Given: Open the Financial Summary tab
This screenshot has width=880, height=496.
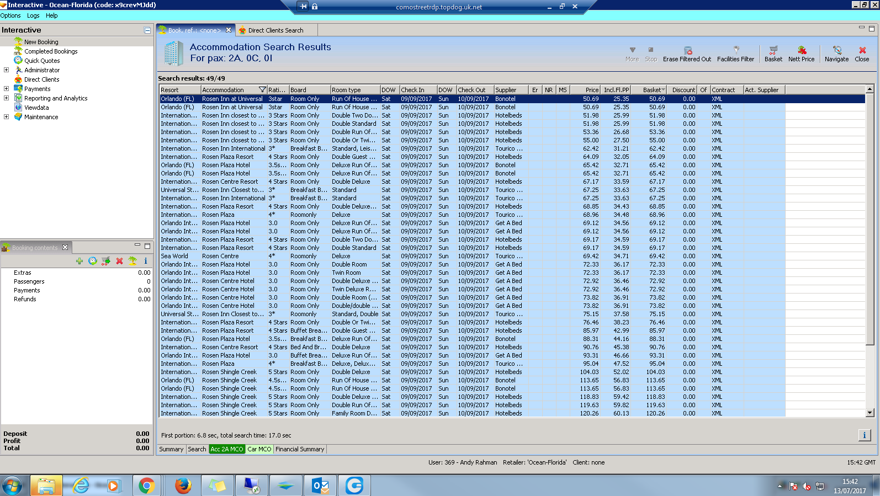Looking at the screenshot, I should [300, 449].
